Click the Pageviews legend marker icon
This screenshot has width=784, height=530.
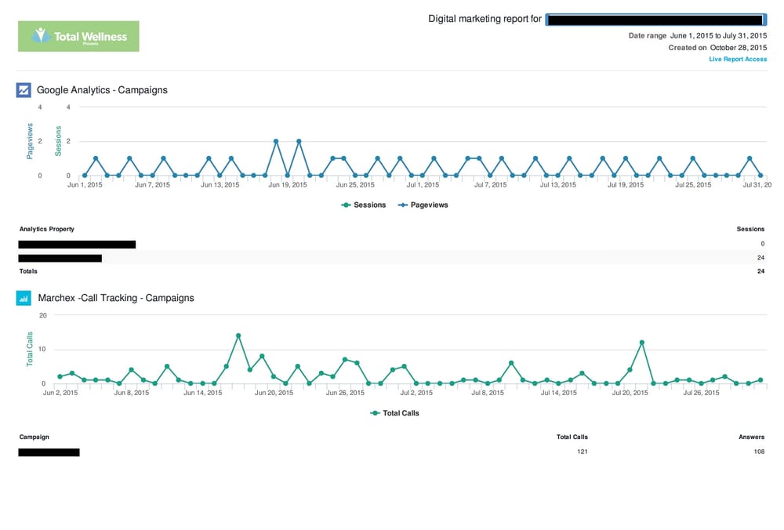coord(402,205)
